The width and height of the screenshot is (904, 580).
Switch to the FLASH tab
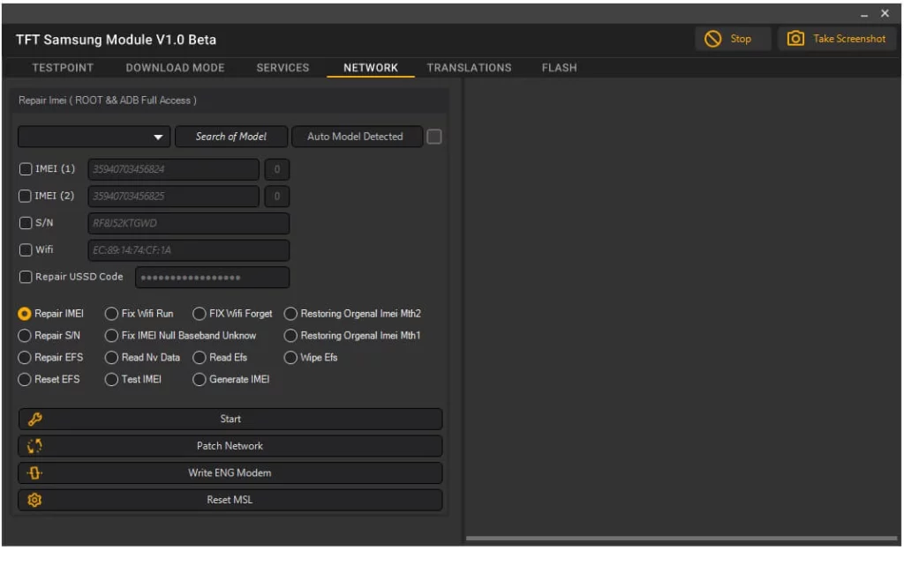tap(559, 68)
